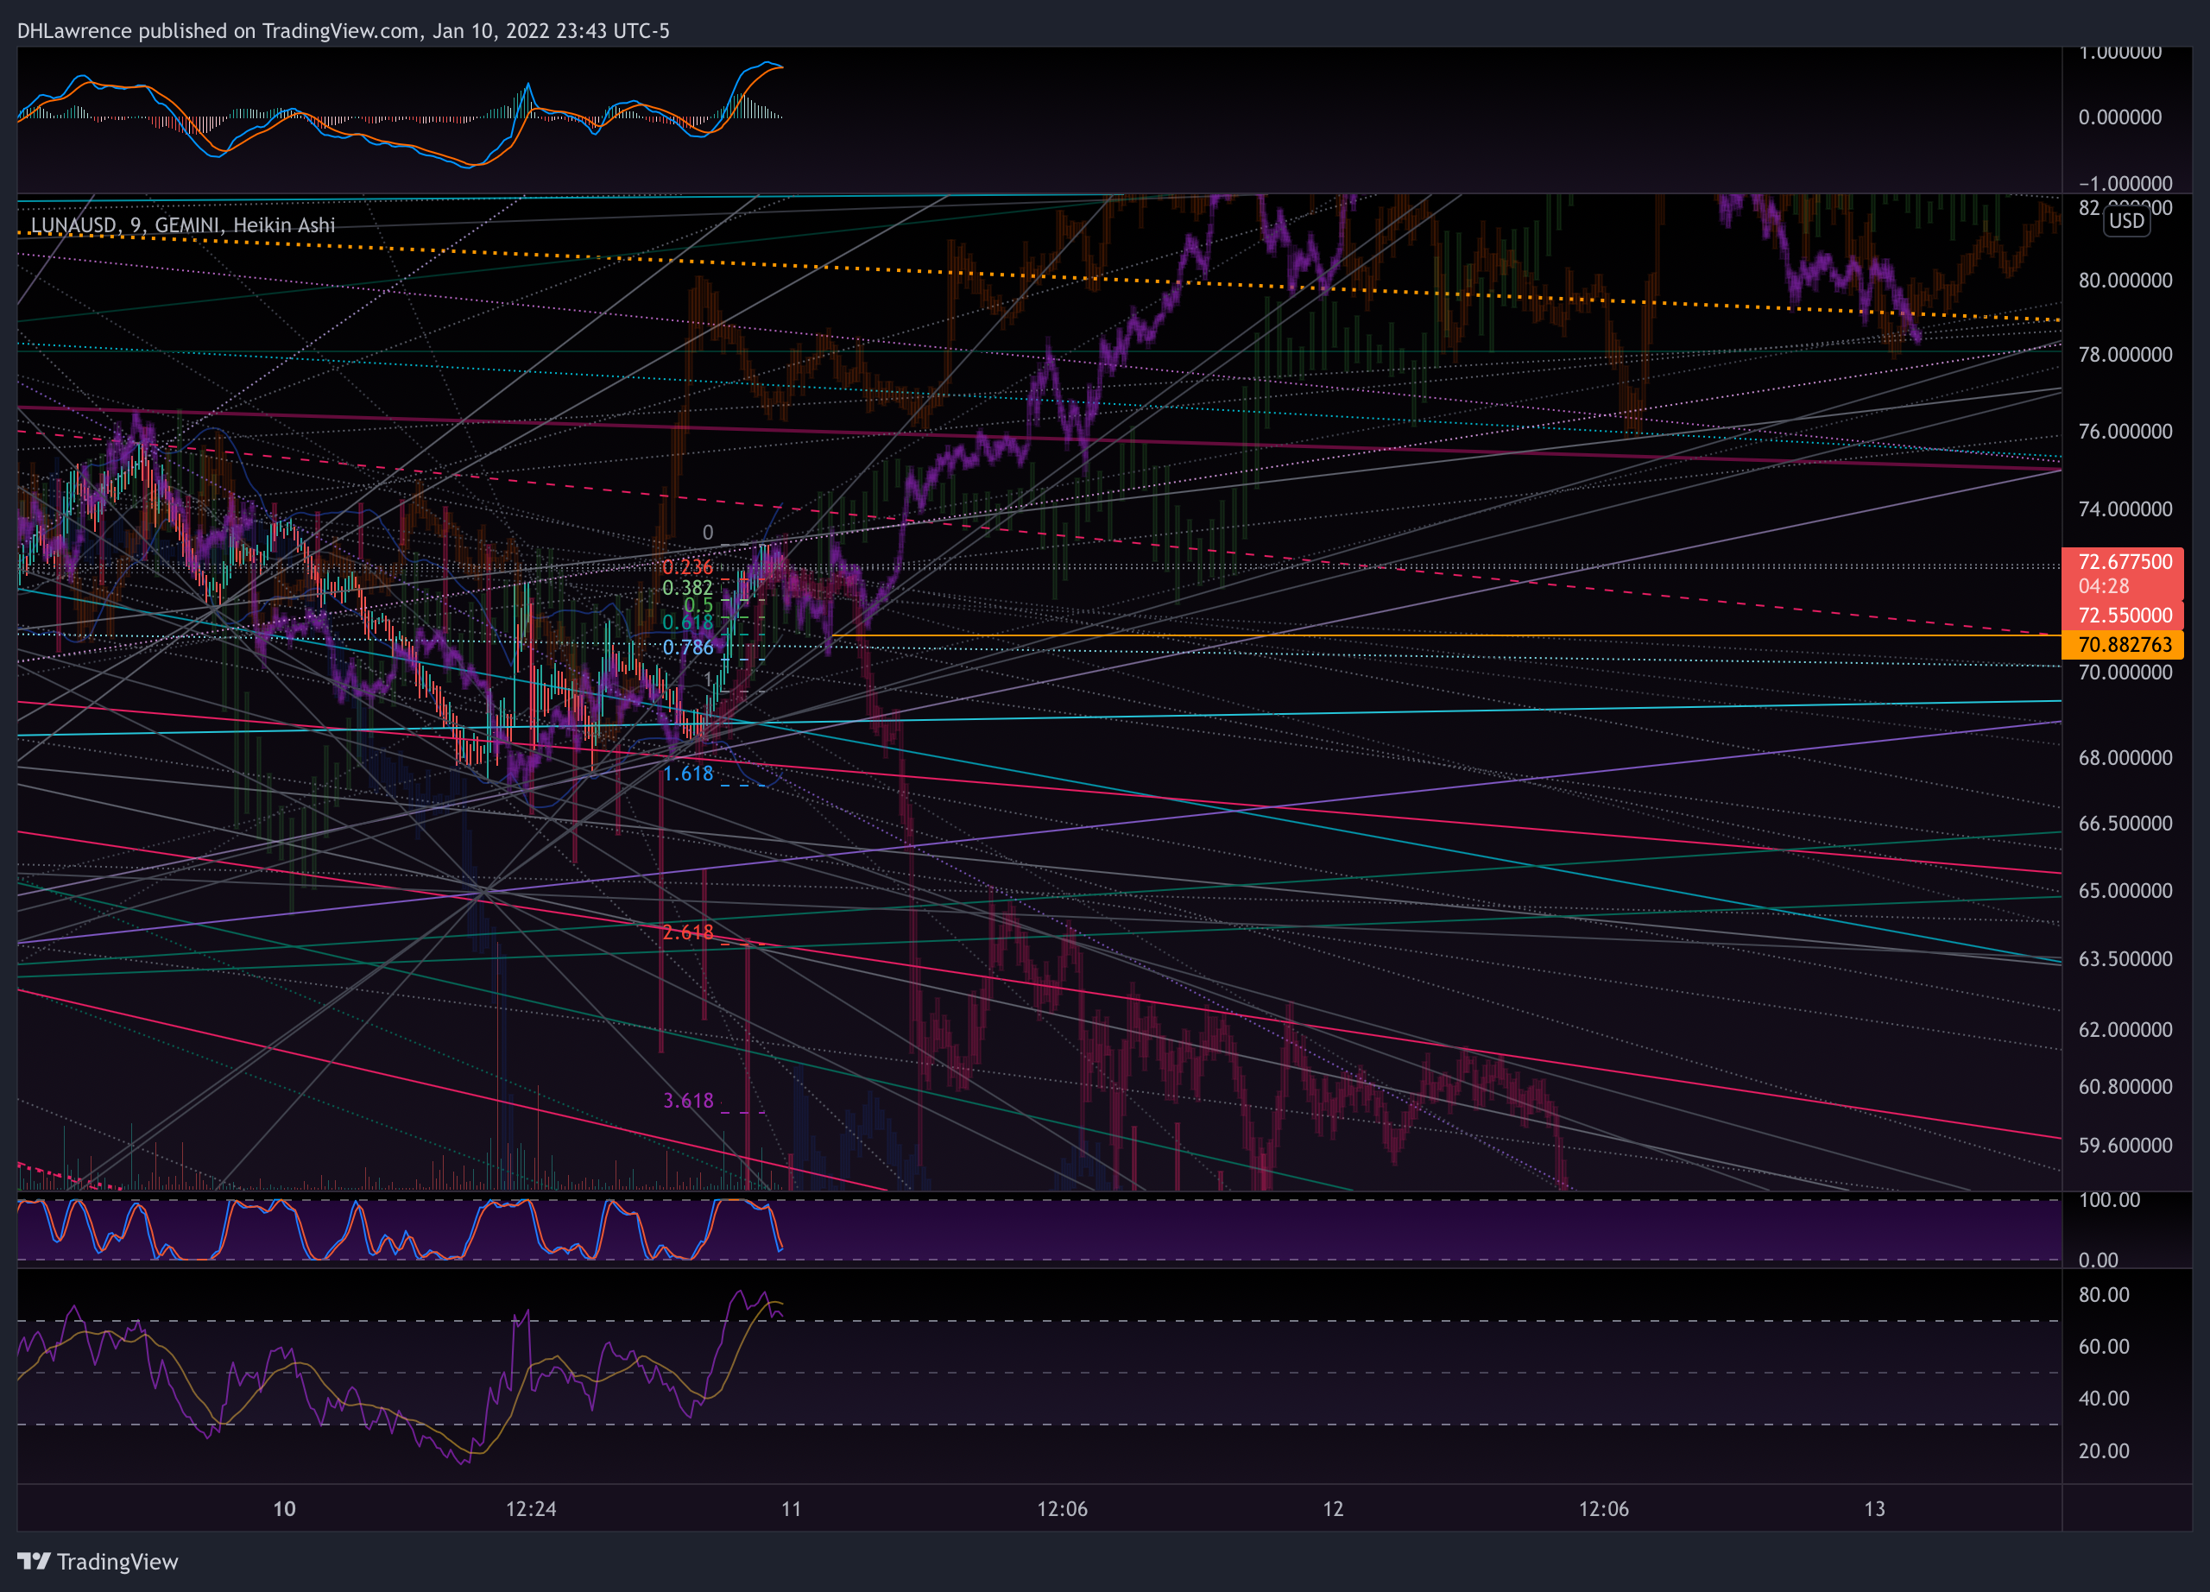
Task: Click the 04:28 countdown timer label
Action: (2103, 585)
